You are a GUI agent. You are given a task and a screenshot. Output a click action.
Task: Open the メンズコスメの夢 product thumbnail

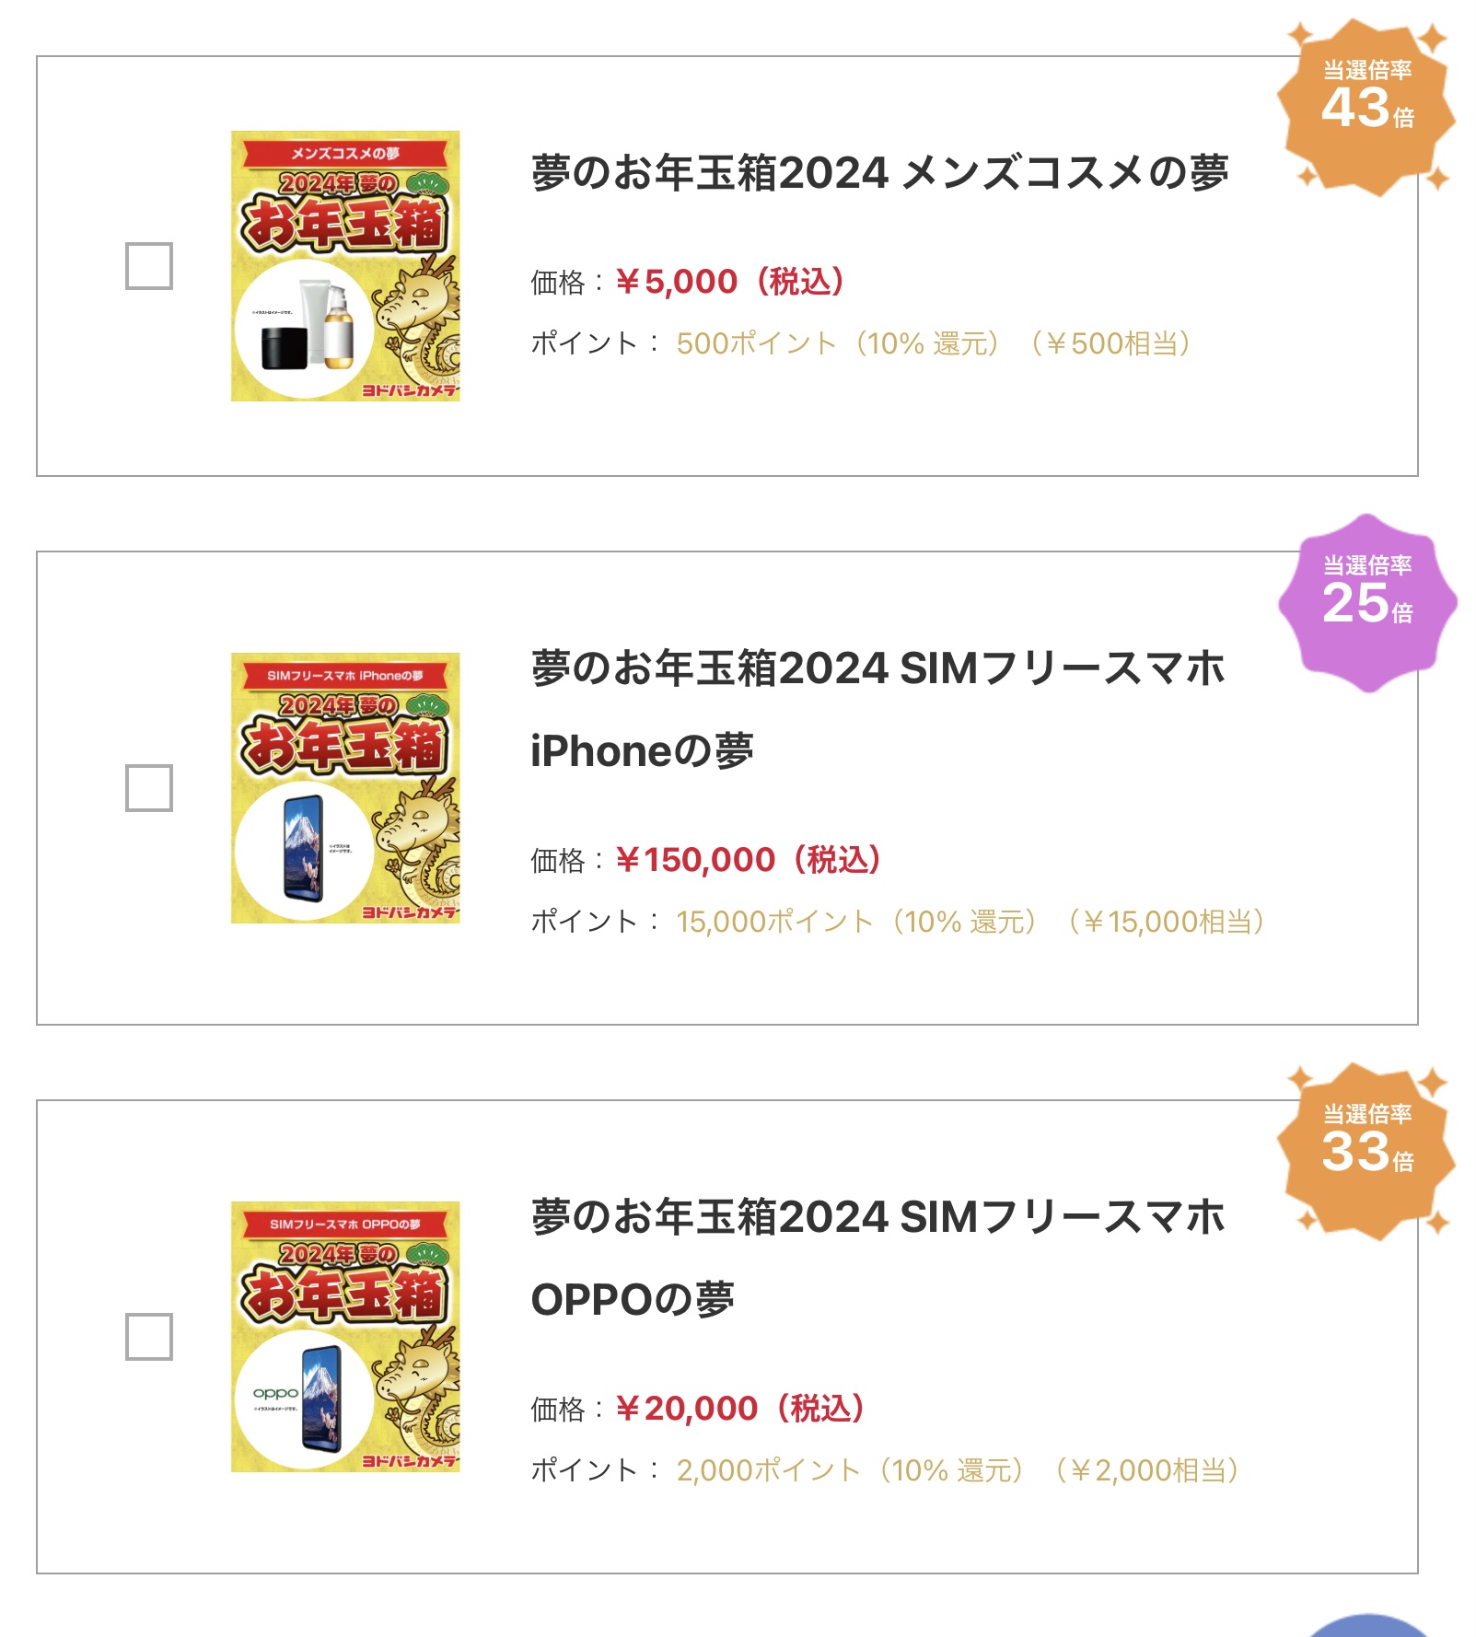[345, 266]
